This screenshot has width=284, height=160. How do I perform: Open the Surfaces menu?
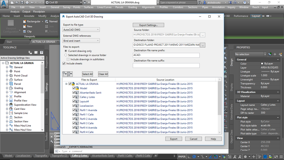pyautogui.click(x=89, y=7)
